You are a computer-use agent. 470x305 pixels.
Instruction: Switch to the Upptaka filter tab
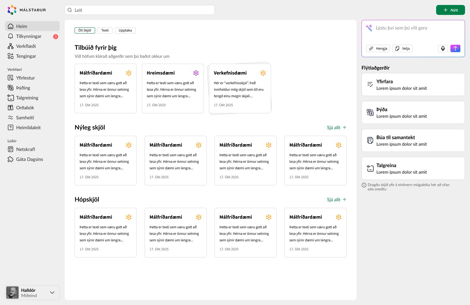[125, 30]
